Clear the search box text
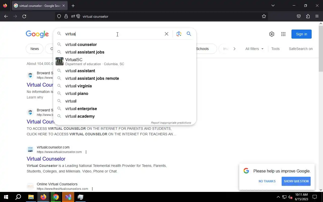 pos(167,34)
